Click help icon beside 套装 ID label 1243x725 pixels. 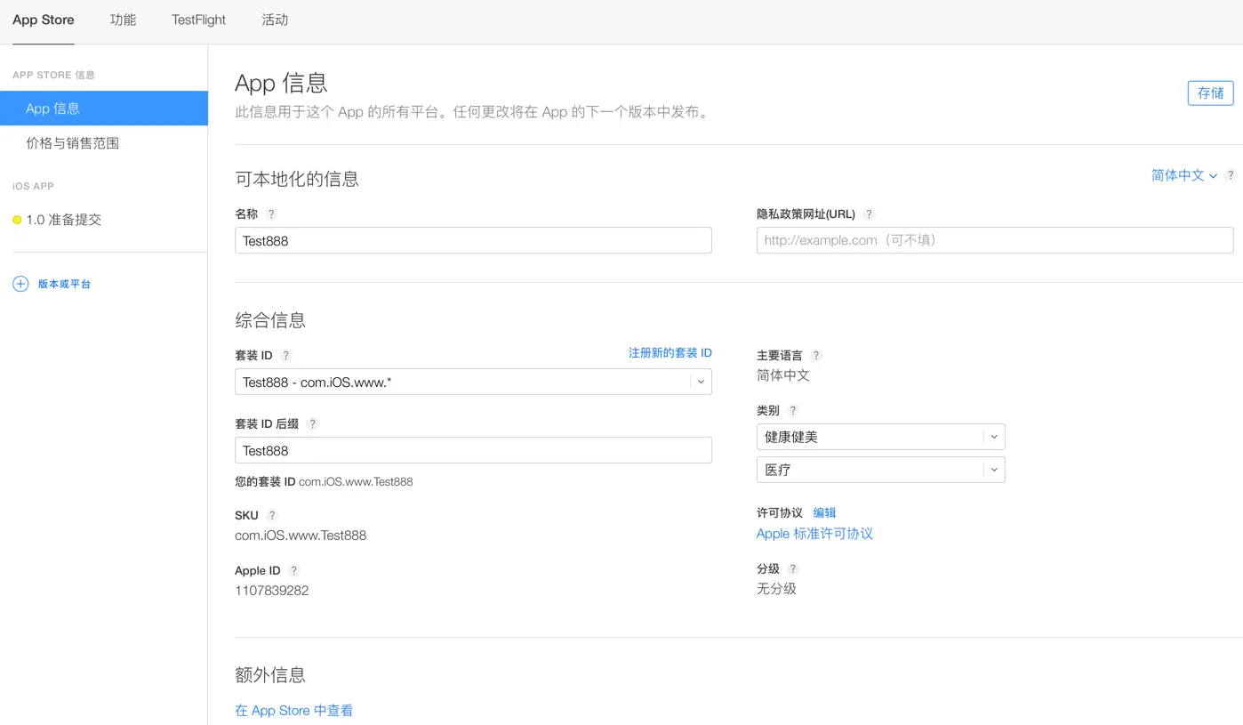tap(286, 356)
